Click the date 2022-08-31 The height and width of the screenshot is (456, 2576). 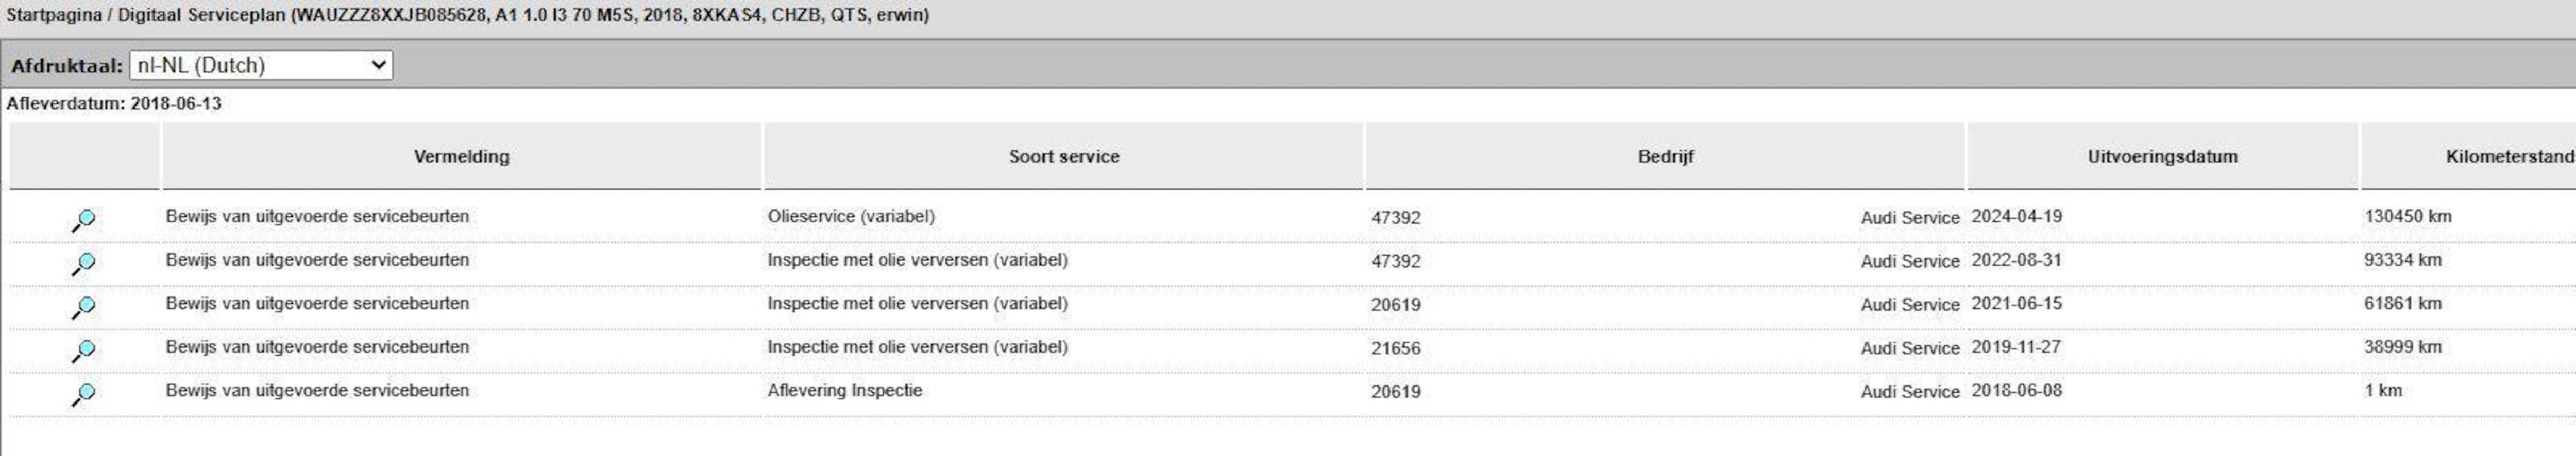(2016, 260)
